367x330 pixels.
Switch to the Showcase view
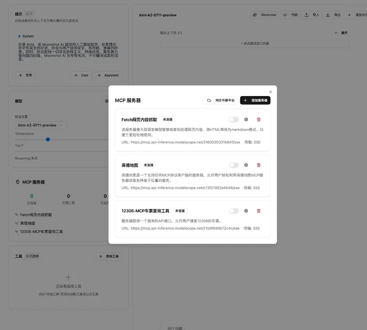coord(264,15)
